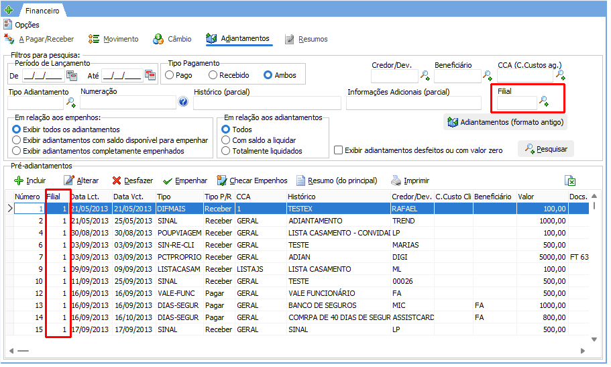Screen dimensions: 611x367
Task: Select the POUPVIAGEM row
Action: point(301,233)
